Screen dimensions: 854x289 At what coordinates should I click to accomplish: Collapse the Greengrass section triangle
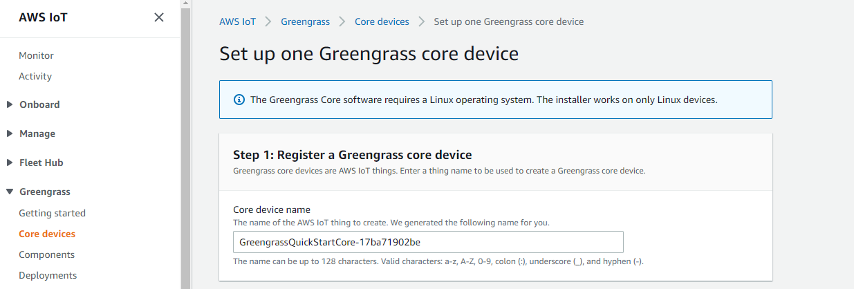pyautogui.click(x=10, y=192)
